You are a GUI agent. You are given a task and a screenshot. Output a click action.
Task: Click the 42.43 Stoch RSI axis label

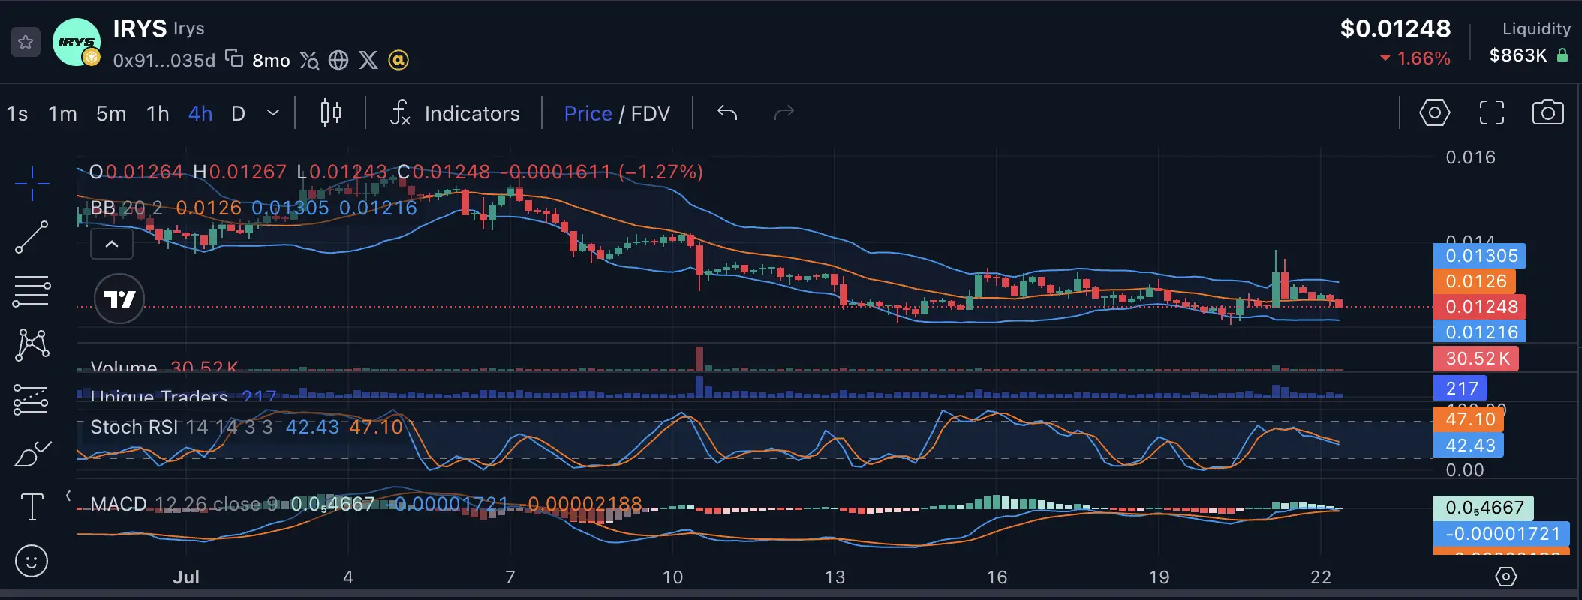pyautogui.click(x=1469, y=445)
